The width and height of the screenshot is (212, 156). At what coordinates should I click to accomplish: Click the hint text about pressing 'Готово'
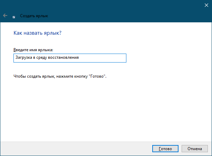coord(60,76)
